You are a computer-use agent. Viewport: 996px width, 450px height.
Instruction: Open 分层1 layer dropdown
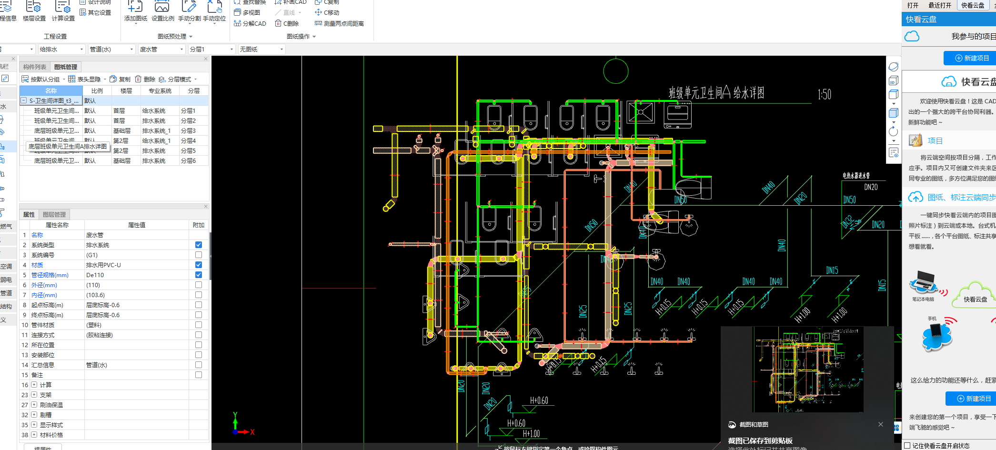[x=211, y=49]
